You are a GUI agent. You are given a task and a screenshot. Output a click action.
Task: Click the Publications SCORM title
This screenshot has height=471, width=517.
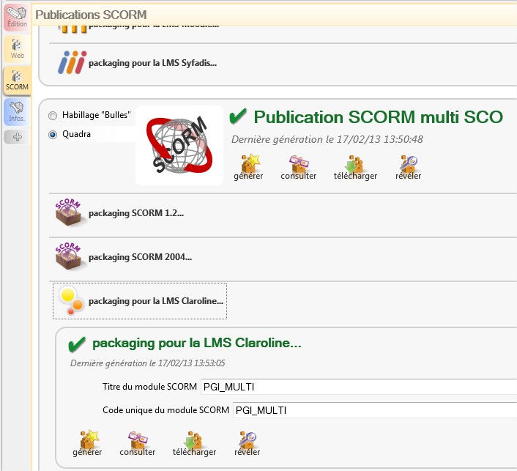coord(91,15)
